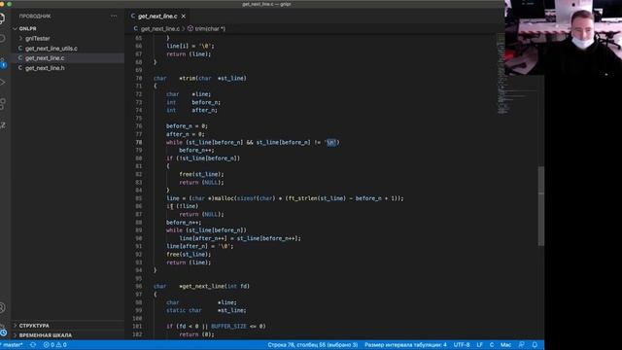The width and height of the screenshot is (622, 350).
Task: Expand the СТРУКТУРА outline section
Action: (34, 326)
